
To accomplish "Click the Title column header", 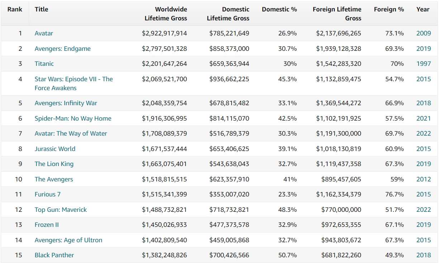I will [41, 9].
